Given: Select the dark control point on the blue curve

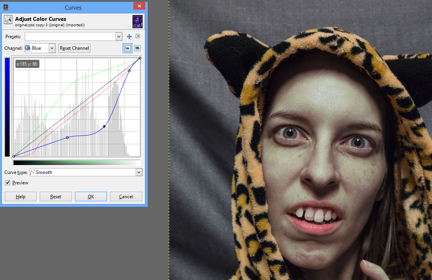Looking at the screenshot, I should [x=104, y=126].
